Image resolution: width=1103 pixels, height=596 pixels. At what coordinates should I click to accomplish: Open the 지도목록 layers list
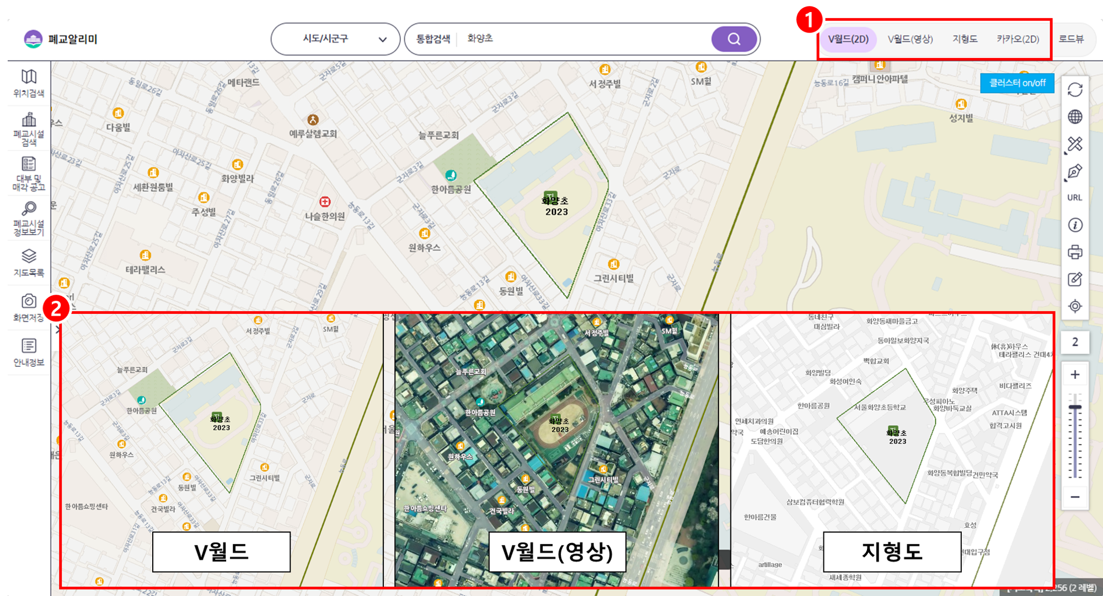29,262
